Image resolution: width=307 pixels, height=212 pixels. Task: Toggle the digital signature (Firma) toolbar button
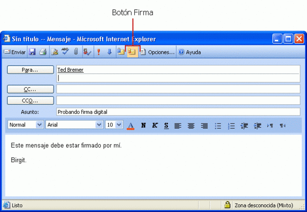(x=132, y=52)
